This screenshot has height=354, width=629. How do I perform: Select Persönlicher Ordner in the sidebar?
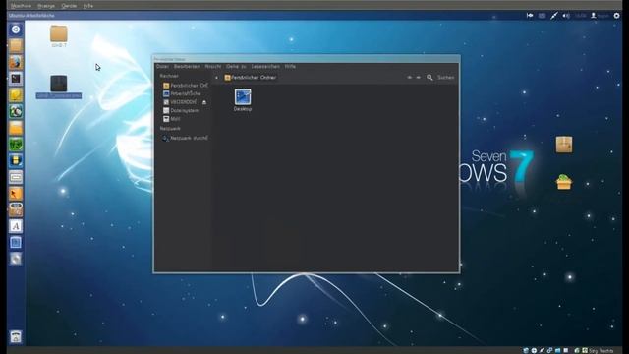tap(186, 86)
